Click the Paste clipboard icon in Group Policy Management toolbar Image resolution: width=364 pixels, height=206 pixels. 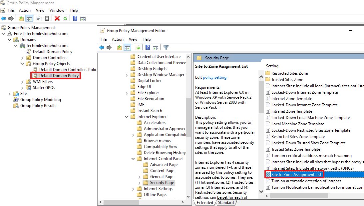pyautogui.click(x=47, y=18)
